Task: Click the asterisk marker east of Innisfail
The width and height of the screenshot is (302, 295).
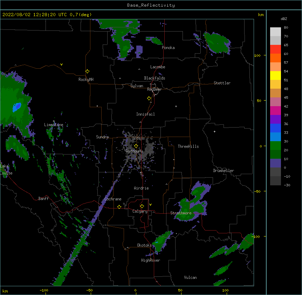Action: pyautogui.click(x=176, y=106)
